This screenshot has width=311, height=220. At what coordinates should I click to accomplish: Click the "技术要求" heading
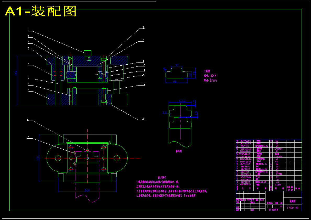(162, 177)
